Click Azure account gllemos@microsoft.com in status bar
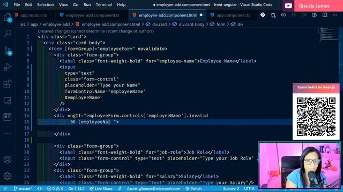The image size is (343, 192). click(x=153, y=189)
